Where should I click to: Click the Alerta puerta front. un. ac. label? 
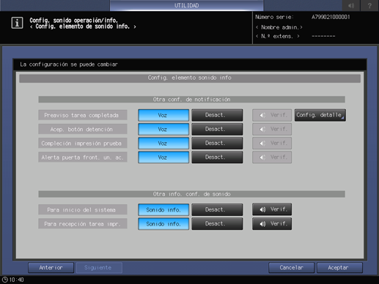(83, 157)
